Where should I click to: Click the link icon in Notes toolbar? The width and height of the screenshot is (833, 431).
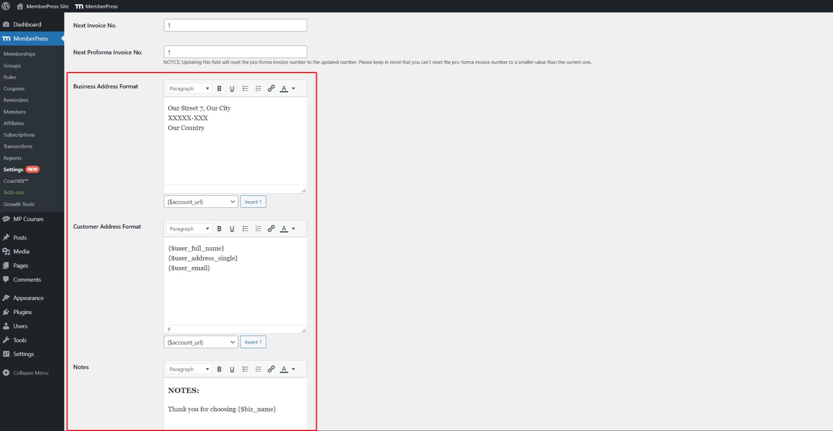click(x=271, y=369)
